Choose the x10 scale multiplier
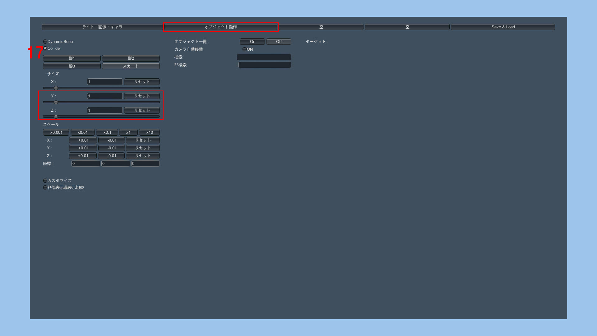 point(149,133)
